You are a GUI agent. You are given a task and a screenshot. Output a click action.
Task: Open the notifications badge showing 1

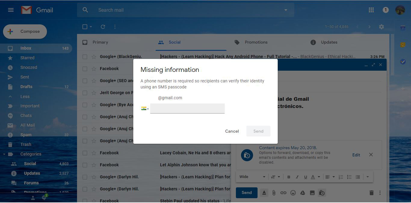point(386,10)
